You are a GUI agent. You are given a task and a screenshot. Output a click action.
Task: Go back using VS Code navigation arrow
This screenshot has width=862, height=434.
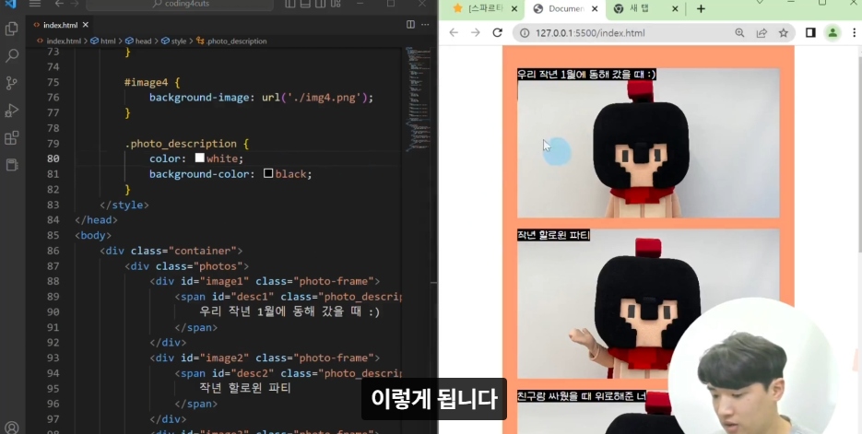click(59, 4)
